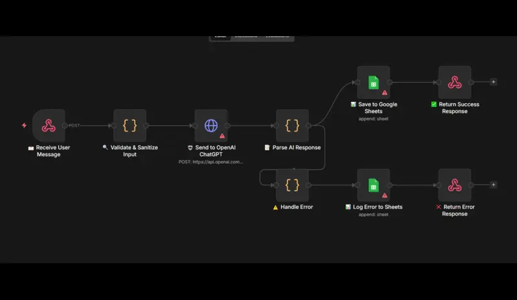Select the Return Error Response webhook node

[x=455, y=185]
